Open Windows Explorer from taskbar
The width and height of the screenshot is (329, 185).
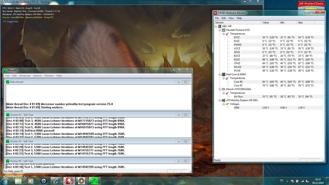(18, 181)
